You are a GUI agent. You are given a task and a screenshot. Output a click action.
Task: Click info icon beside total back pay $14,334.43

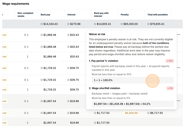(x=42, y=24)
